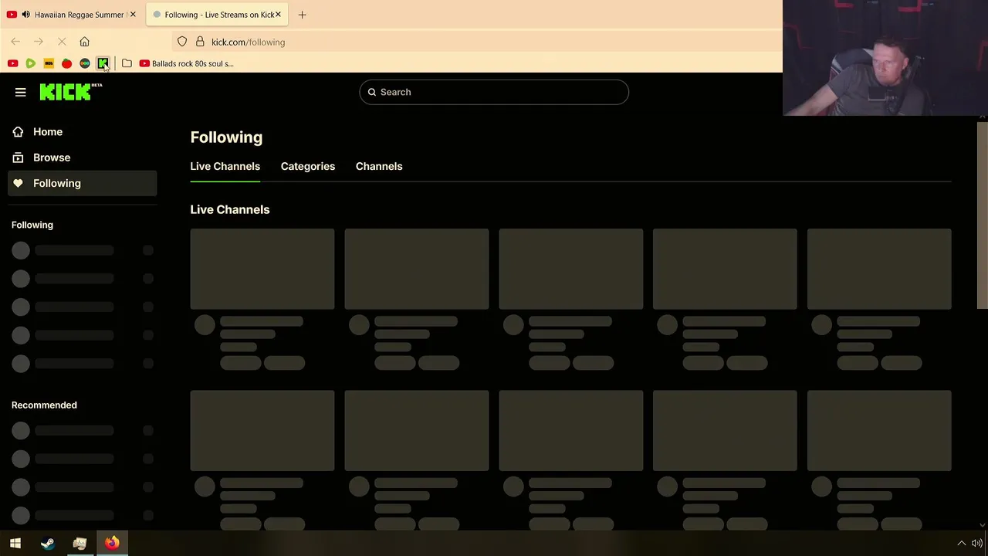The height and width of the screenshot is (556, 988).
Task: Open the third taskbar application icon
Action: pyautogui.click(x=80, y=543)
